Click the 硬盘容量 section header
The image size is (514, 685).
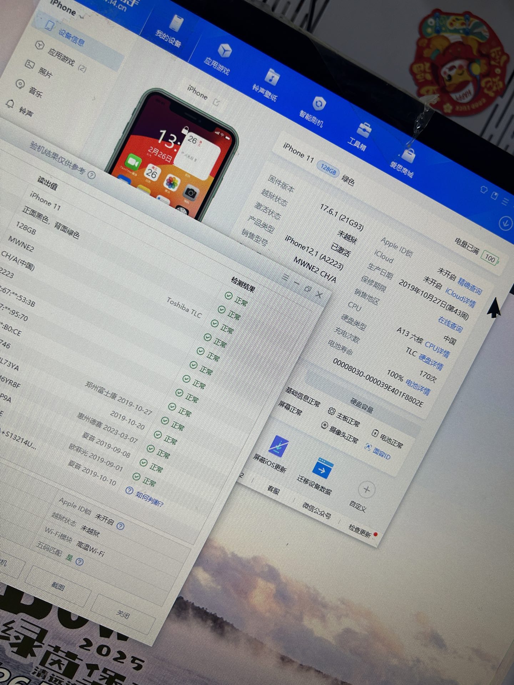tap(362, 406)
